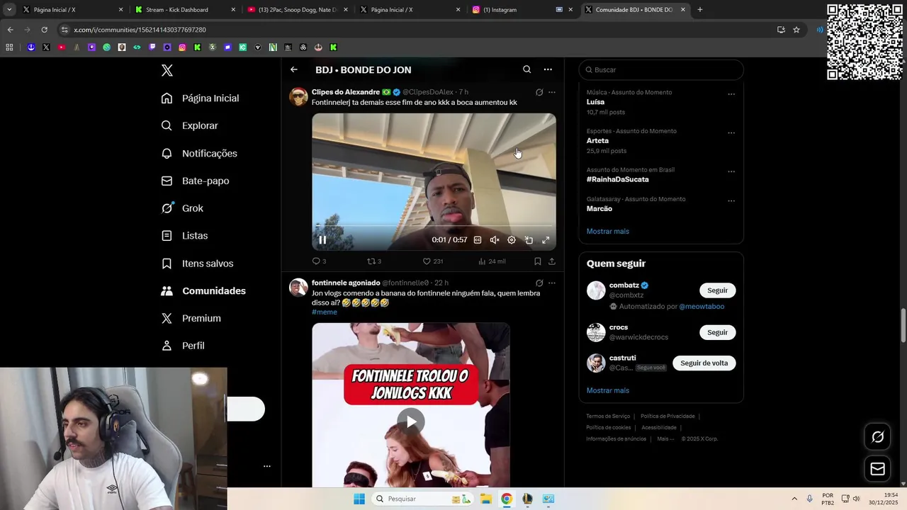Viewport: 907px width, 510px height.
Task: Bookmark the Clipes do Alexandre post
Action: click(x=538, y=261)
